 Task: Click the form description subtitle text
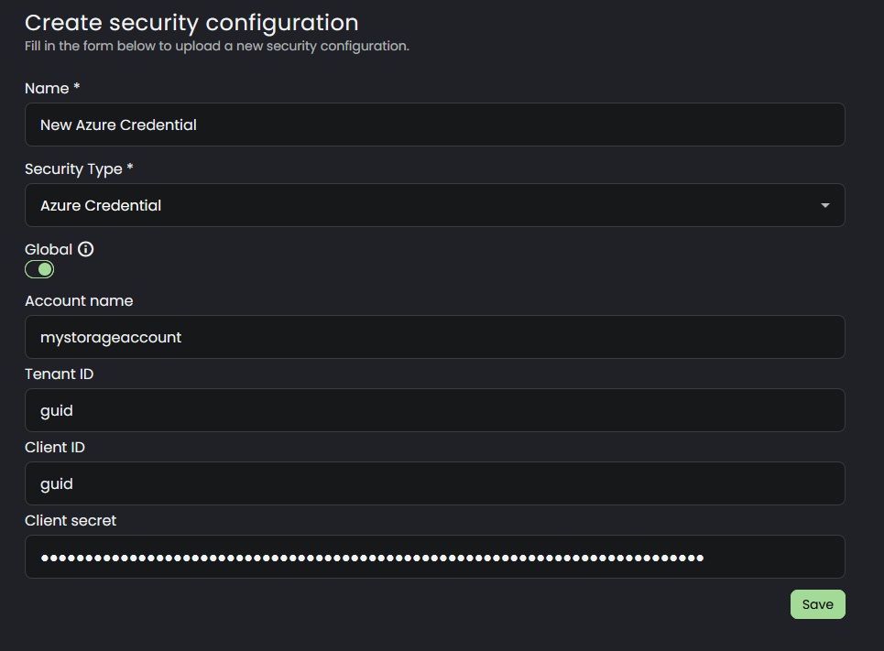[217, 44]
